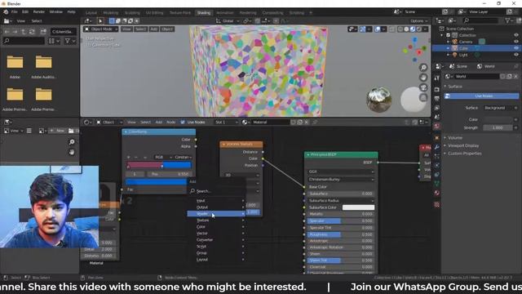
Task: Open the Slot 1 dropdown
Action: pyautogui.click(x=226, y=122)
